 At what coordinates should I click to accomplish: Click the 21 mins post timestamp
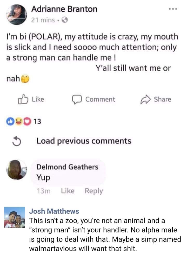(43, 20)
